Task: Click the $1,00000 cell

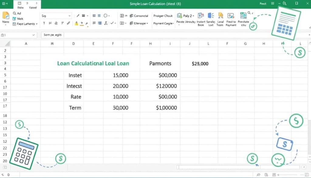Action: coord(166,108)
